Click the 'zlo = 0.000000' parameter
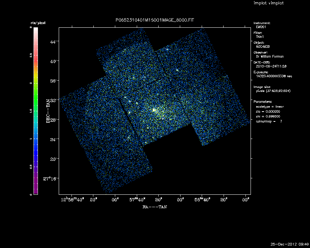The height and width of the screenshot is (248, 310). (x=268, y=112)
